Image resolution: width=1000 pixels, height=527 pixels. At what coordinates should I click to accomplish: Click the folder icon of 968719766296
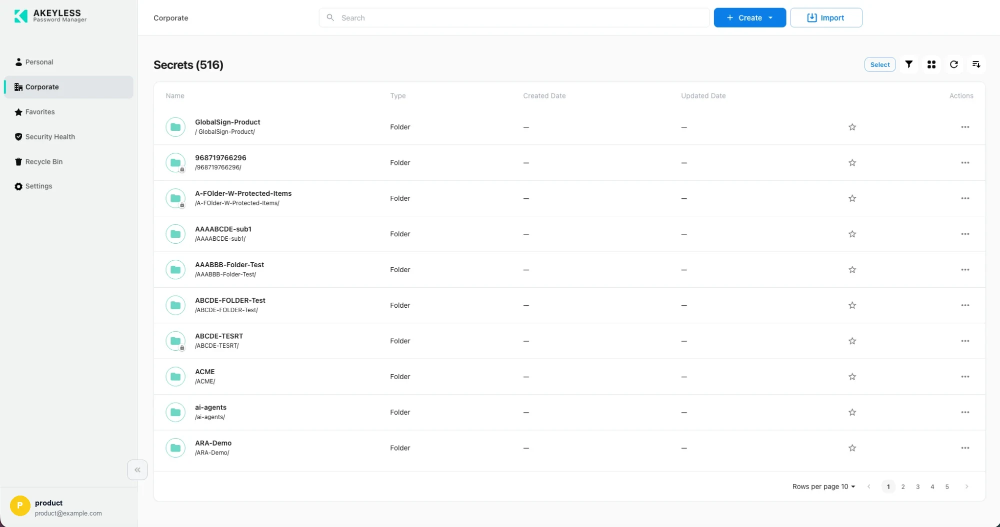175,163
